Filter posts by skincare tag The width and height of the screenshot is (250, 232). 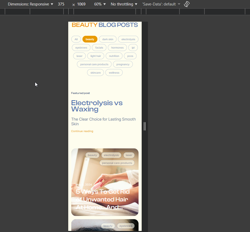(x=96, y=73)
